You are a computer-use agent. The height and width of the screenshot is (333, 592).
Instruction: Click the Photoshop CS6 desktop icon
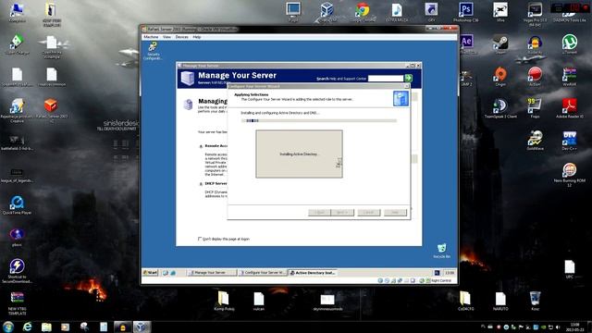point(466,12)
